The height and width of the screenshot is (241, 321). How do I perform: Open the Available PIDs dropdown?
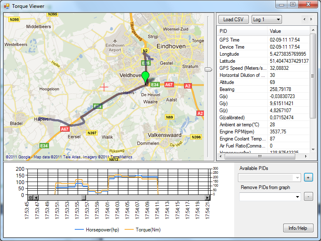point(269,177)
